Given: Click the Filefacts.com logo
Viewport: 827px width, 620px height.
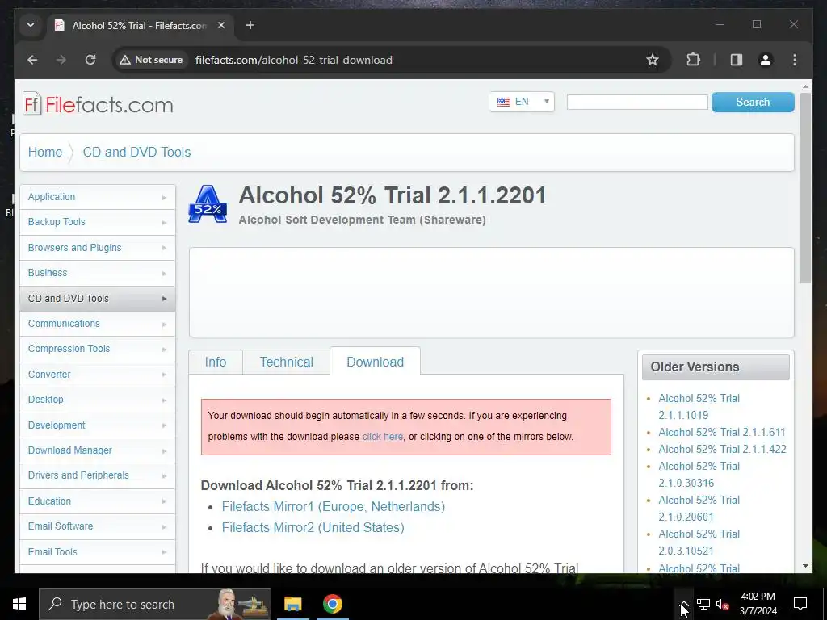Looking at the screenshot, I should tap(98, 104).
